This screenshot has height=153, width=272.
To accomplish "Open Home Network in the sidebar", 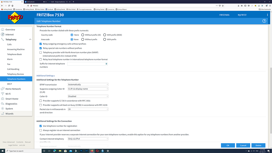I will 13,89.
